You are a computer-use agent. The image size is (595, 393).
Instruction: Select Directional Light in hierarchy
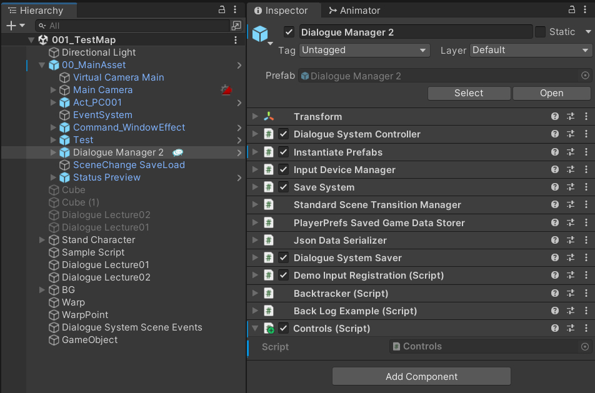click(x=99, y=52)
